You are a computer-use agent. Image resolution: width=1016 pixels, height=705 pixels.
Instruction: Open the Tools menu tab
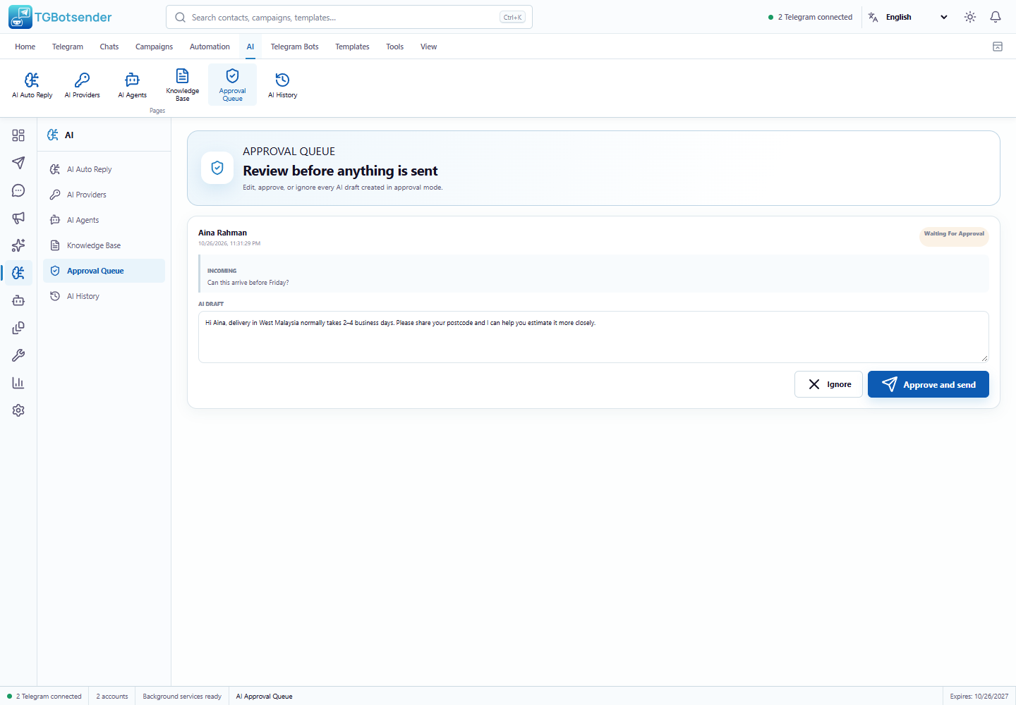(394, 47)
